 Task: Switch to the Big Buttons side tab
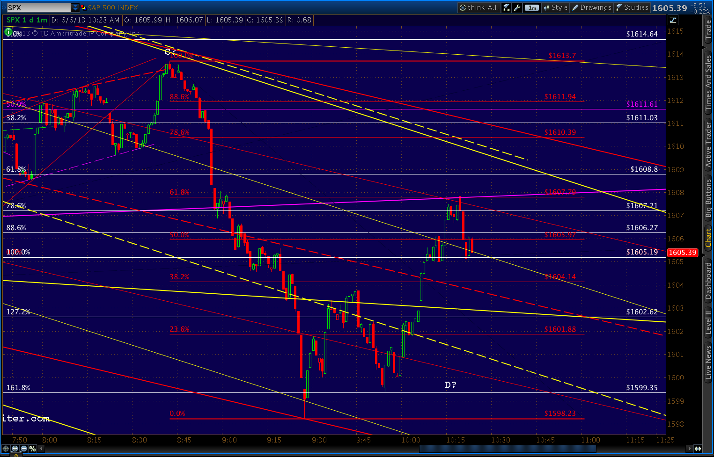pos(708,198)
